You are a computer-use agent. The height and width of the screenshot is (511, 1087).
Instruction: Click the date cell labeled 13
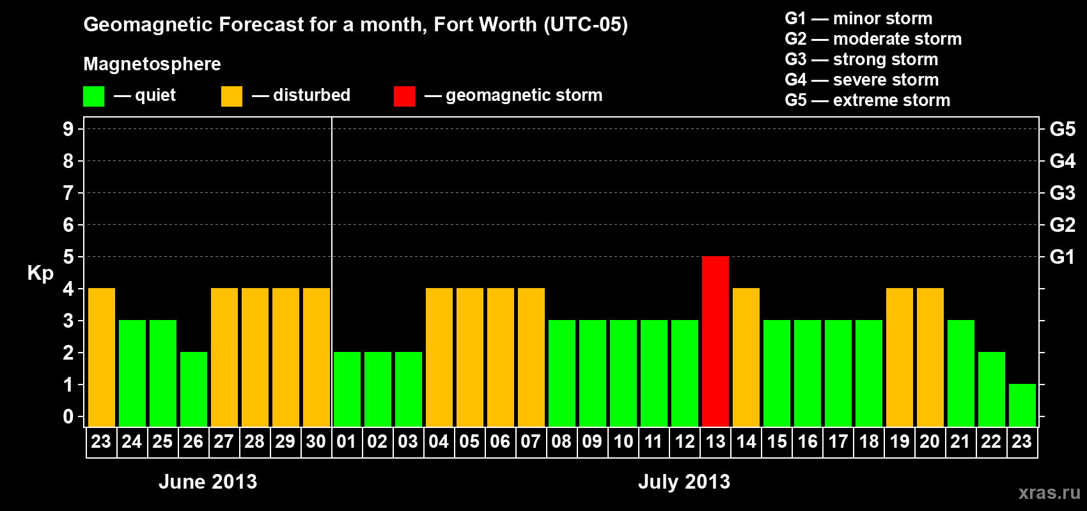[x=716, y=442]
